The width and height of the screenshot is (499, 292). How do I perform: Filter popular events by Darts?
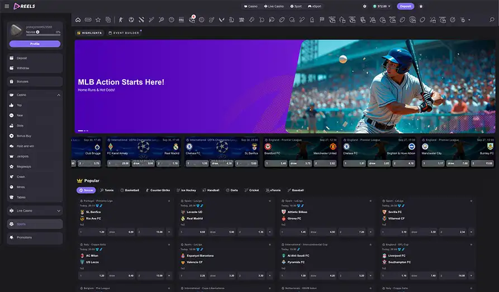[x=232, y=190]
